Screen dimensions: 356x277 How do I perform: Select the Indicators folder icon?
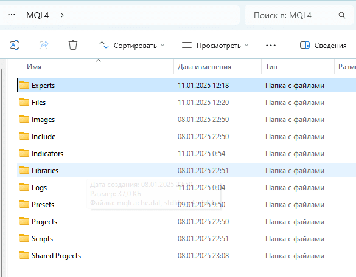[x=24, y=153]
